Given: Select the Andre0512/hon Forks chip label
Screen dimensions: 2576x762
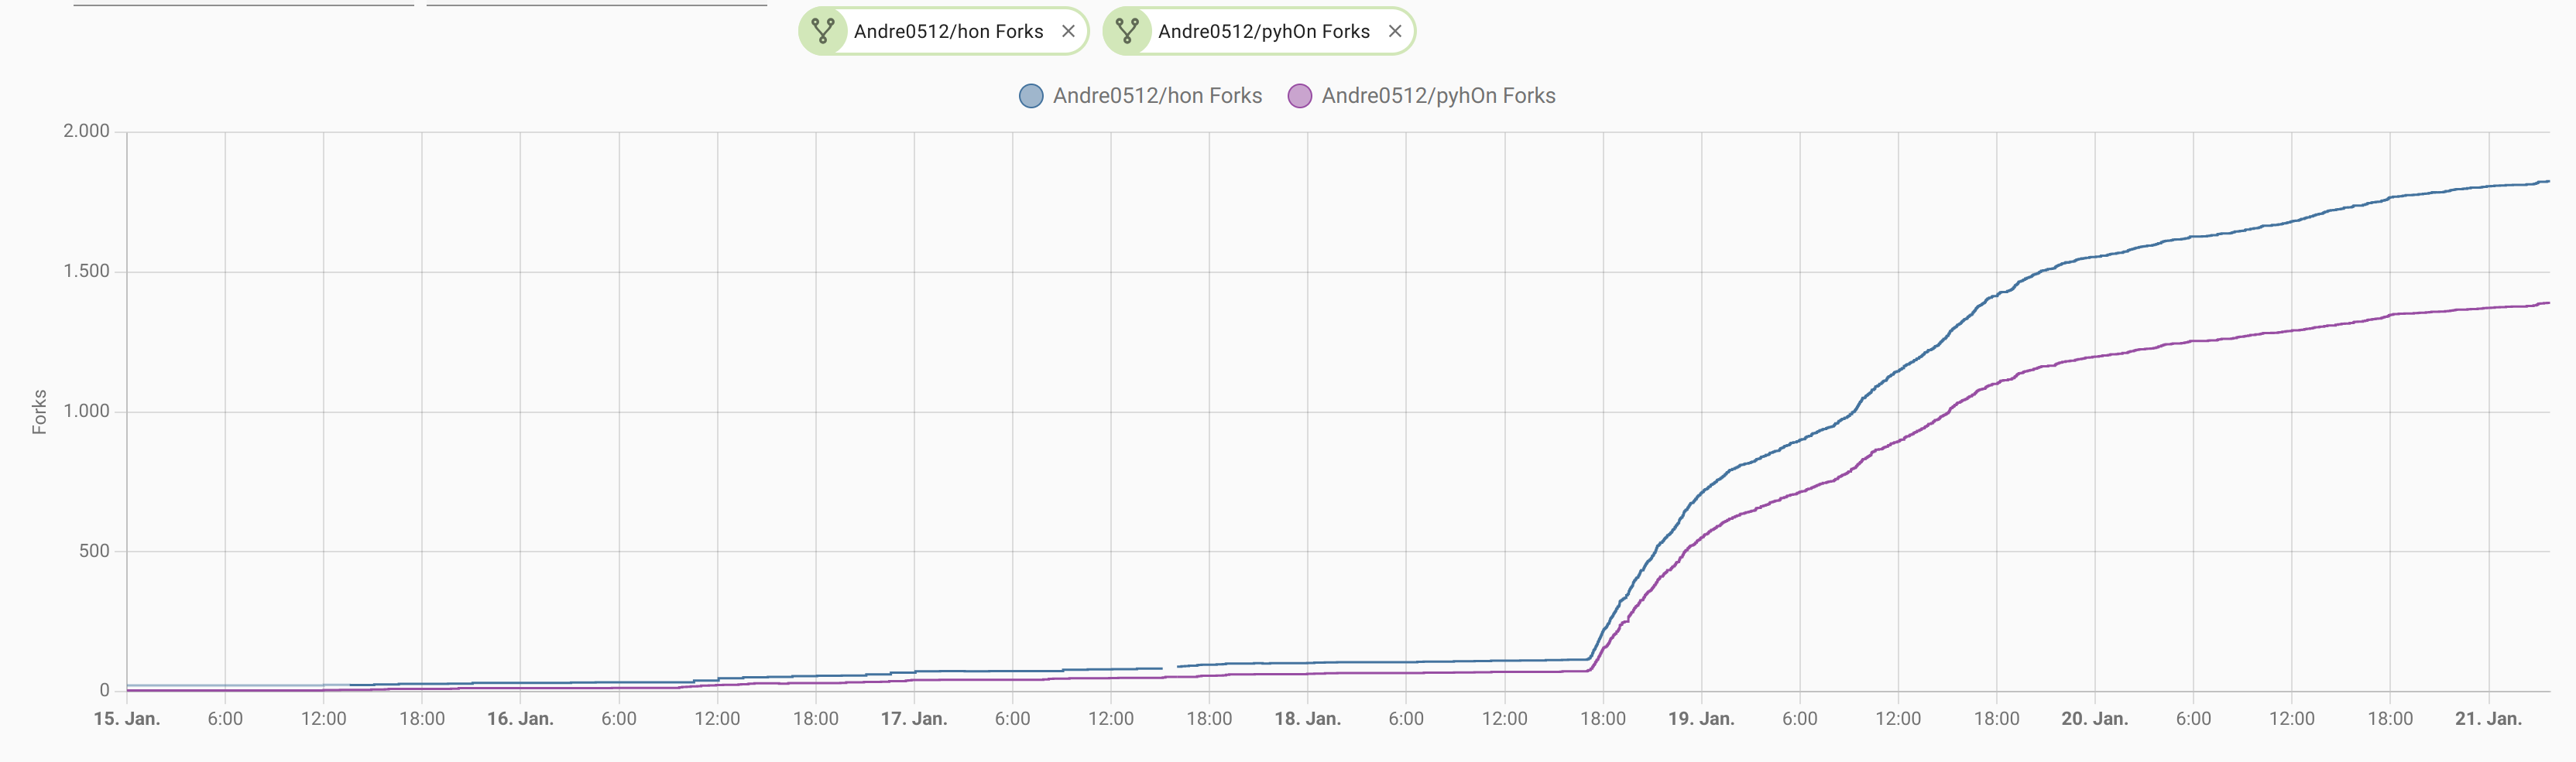Looking at the screenshot, I should point(948,31).
